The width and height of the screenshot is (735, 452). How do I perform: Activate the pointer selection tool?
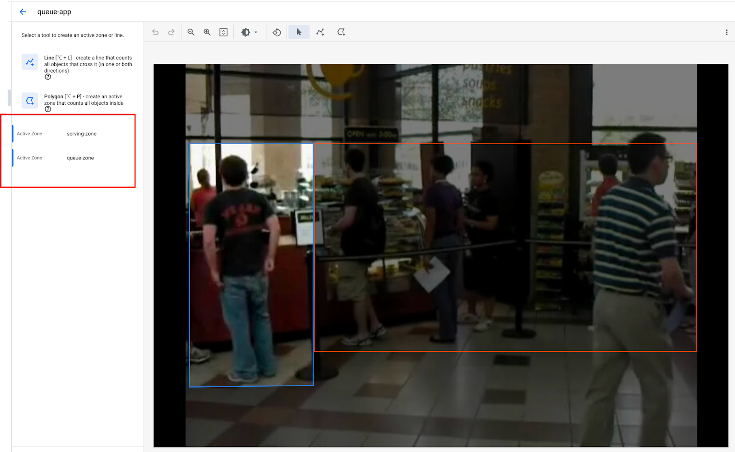click(299, 32)
